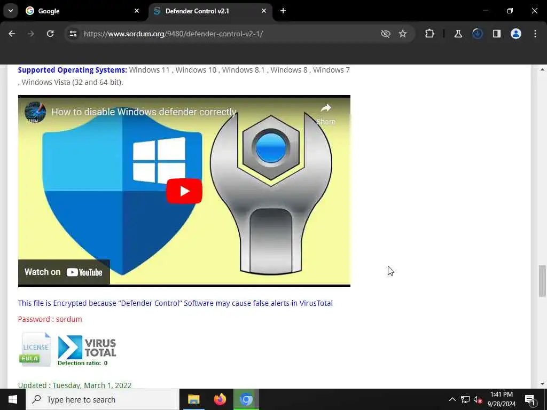Open the clock showing 1:41 PM
Screen dimensions: 547x410
(501, 399)
